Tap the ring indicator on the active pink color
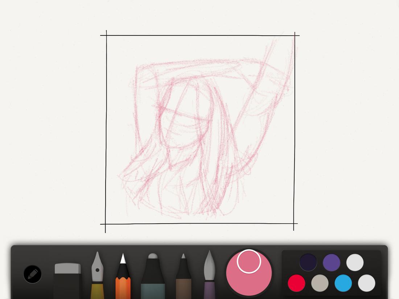Screen dimensions: 399x299 point(249,262)
